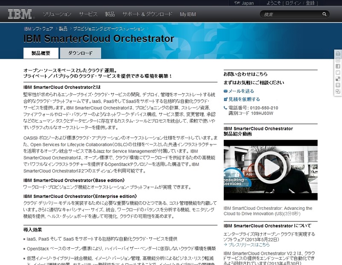This screenshot has width=342, height=265.
Task: Switch to the ダウンロード tab
Action: click(x=81, y=53)
